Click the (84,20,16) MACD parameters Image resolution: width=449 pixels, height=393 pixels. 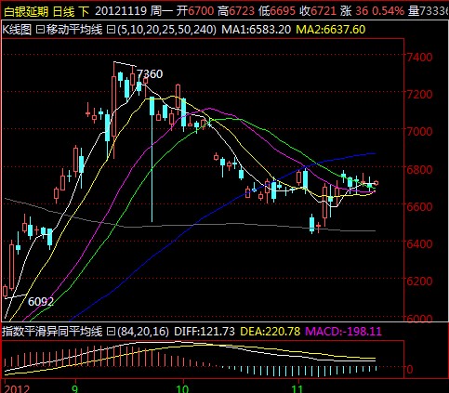click(x=143, y=332)
